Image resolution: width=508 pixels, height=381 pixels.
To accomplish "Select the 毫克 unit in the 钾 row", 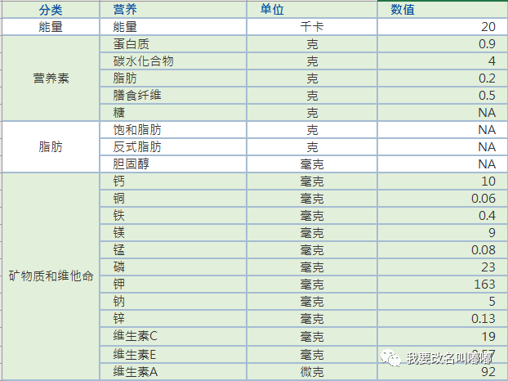I will coord(312,285).
